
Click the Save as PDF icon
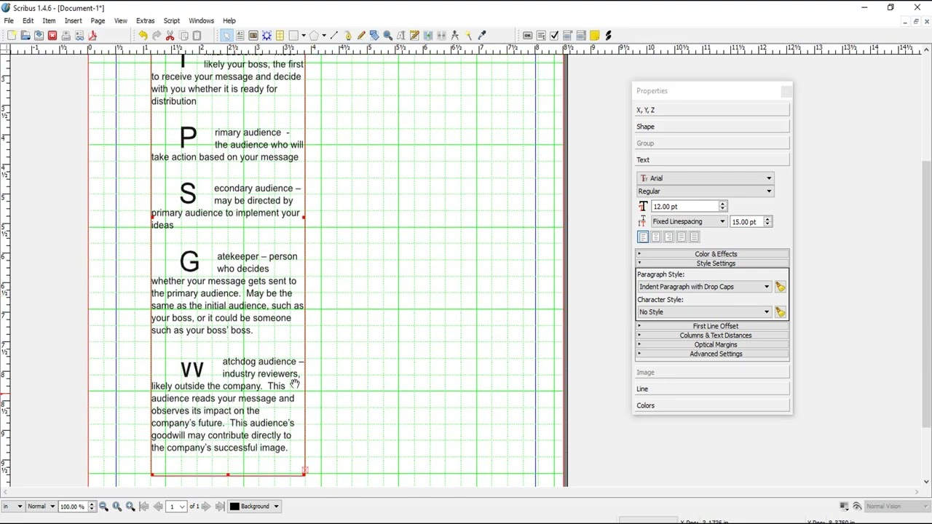92,36
